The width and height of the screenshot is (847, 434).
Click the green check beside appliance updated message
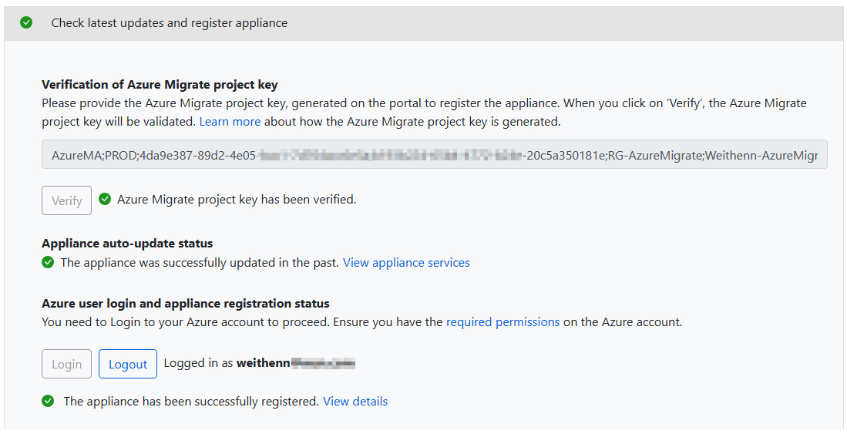pos(48,263)
